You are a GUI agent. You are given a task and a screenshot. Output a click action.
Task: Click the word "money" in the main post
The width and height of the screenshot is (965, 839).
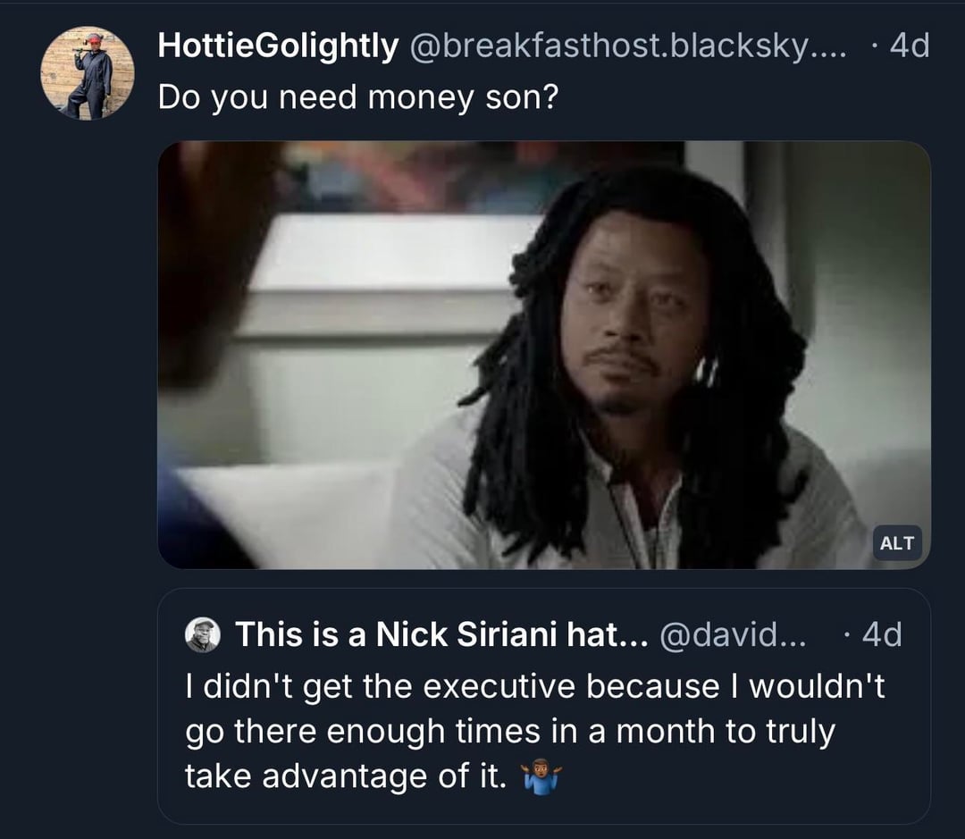click(x=422, y=96)
